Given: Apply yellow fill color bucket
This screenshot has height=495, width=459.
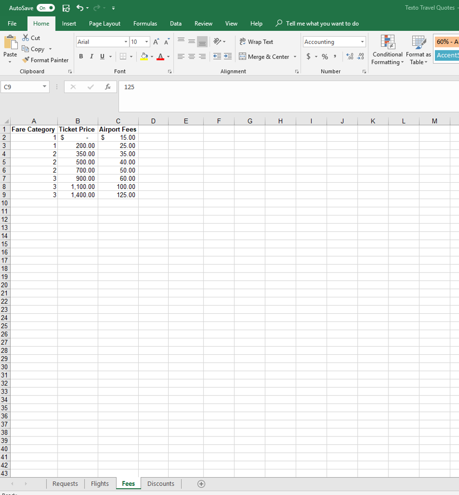Looking at the screenshot, I should click(144, 57).
